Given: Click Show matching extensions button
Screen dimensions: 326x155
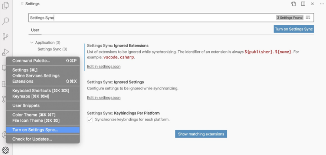Looking at the screenshot, I should (201, 134).
